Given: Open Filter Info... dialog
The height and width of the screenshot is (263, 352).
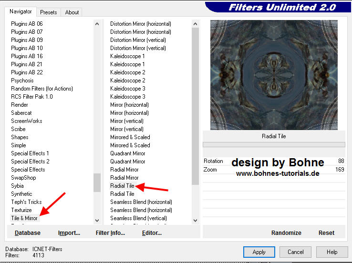Looking at the screenshot, I should pyautogui.click(x=110, y=233).
